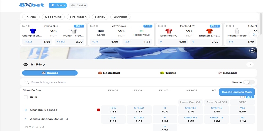Click the promotional banner image
This screenshot has height=131, width=263.
[138, 53]
